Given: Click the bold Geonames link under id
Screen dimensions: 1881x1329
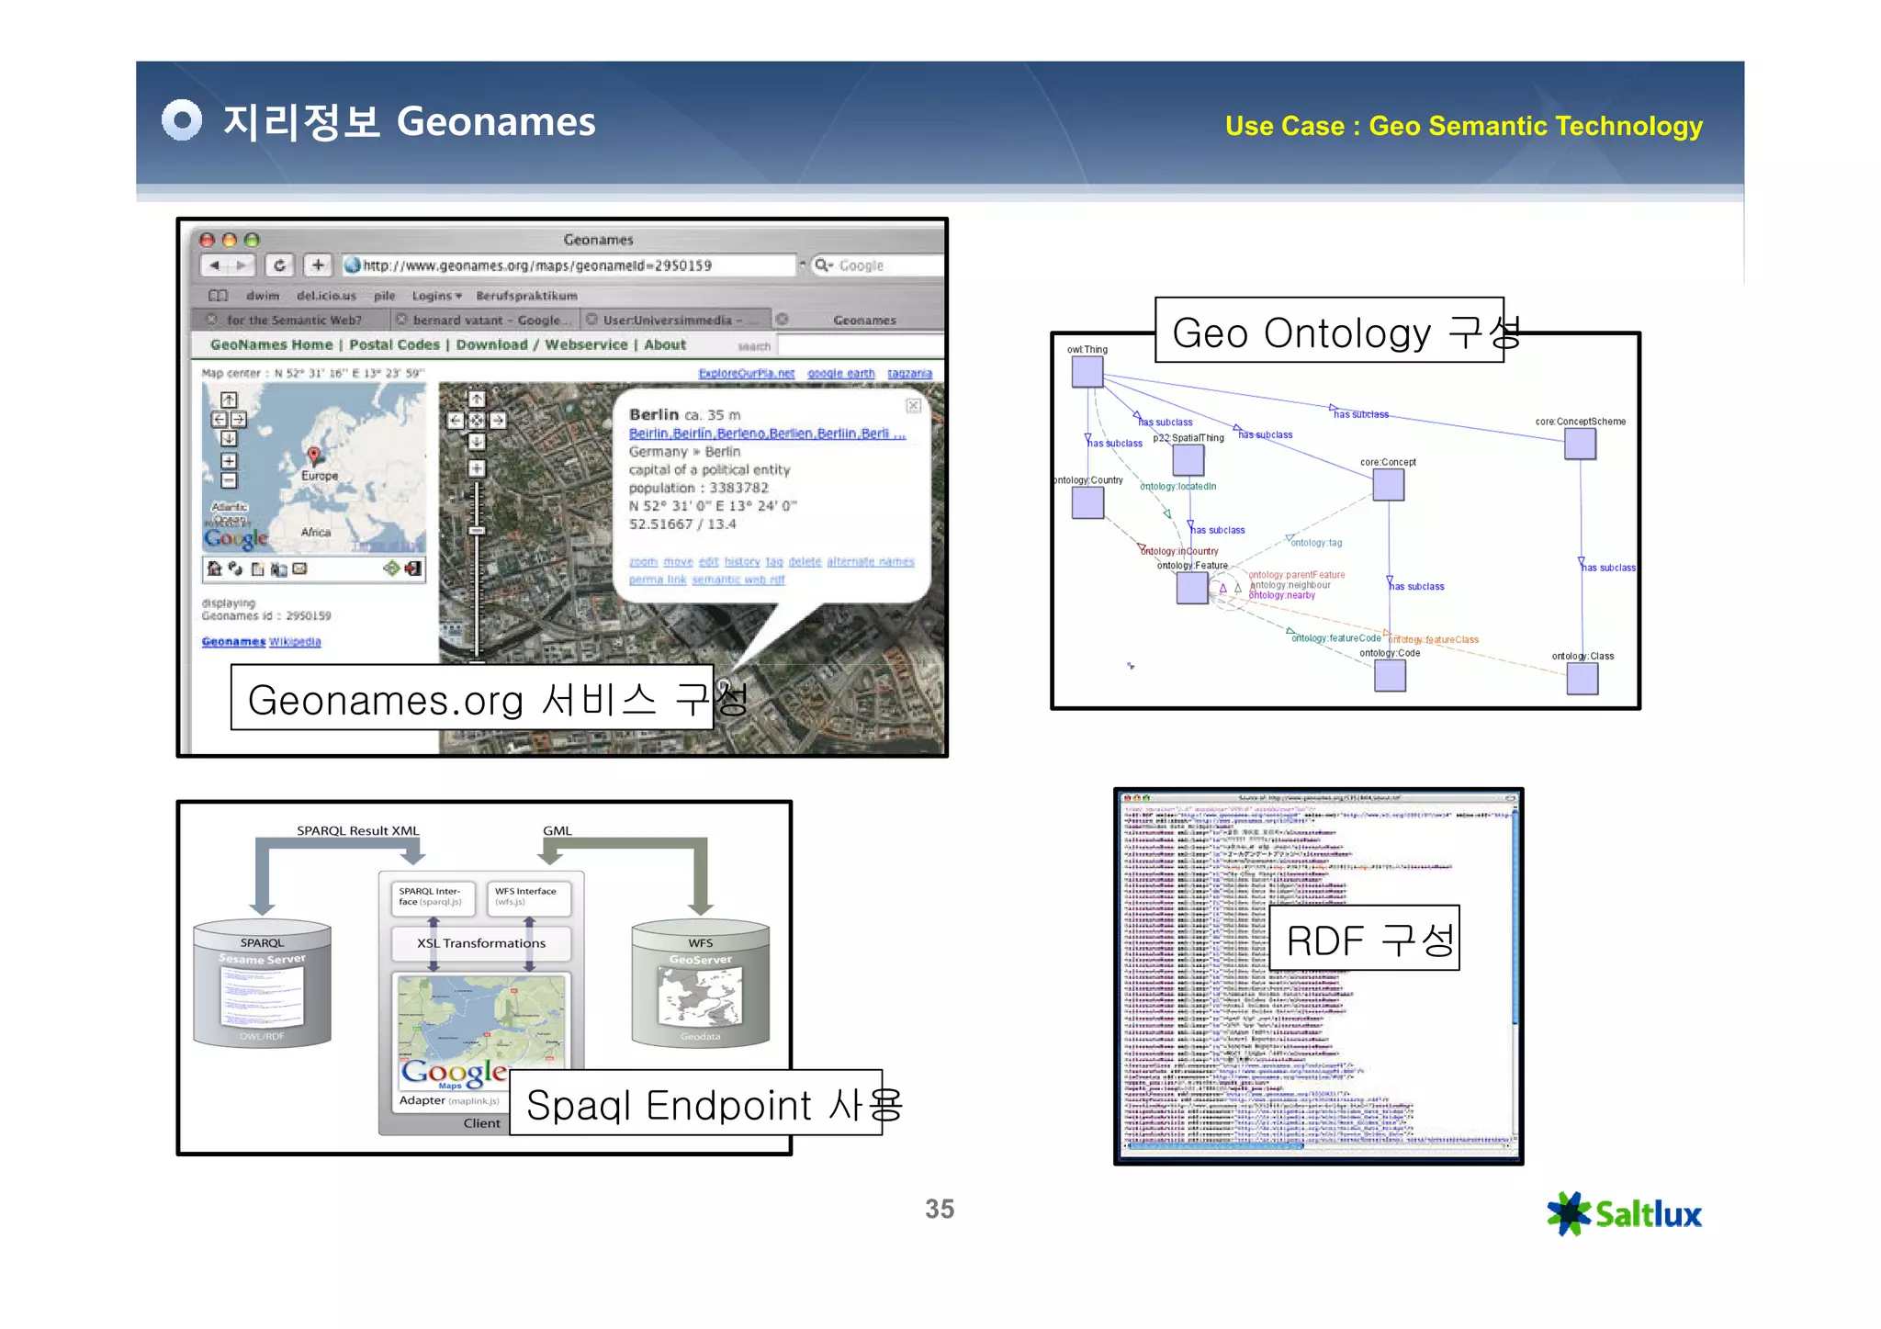Looking at the screenshot, I should (233, 641).
